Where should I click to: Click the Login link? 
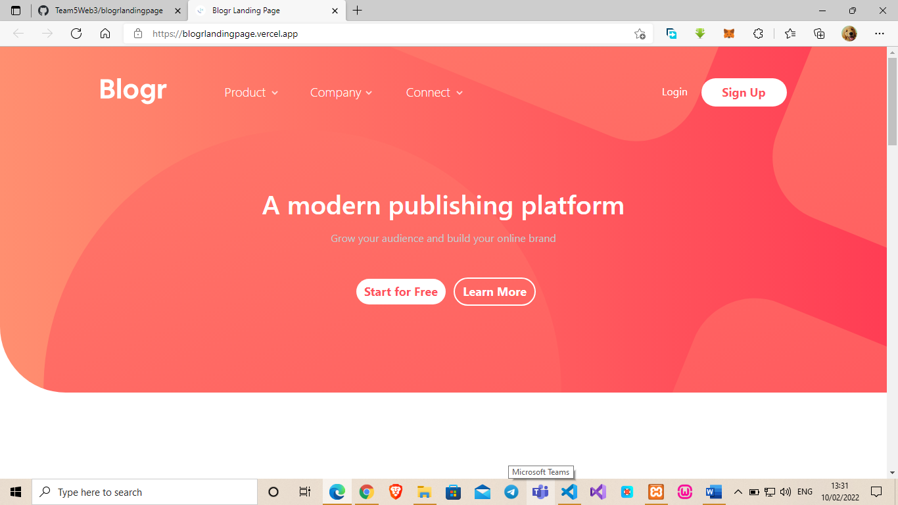point(674,92)
